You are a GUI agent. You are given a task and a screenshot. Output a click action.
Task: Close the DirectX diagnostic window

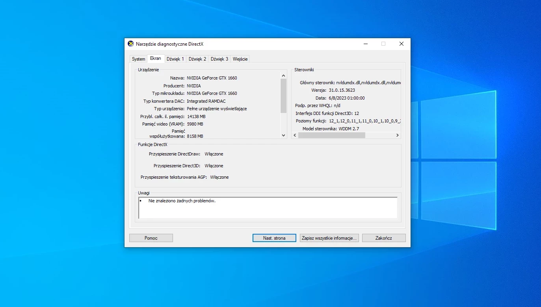click(402, 44)
